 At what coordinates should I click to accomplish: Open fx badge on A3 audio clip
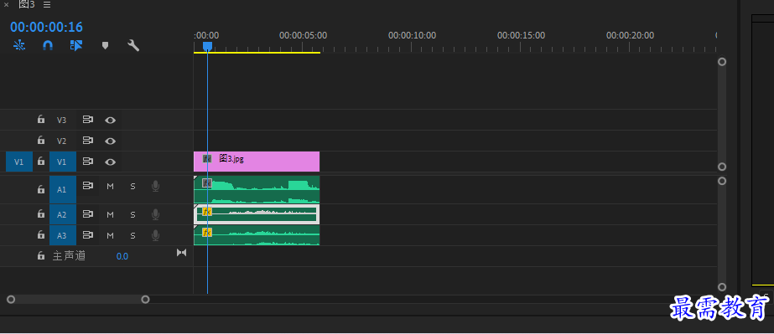[207, 233]
